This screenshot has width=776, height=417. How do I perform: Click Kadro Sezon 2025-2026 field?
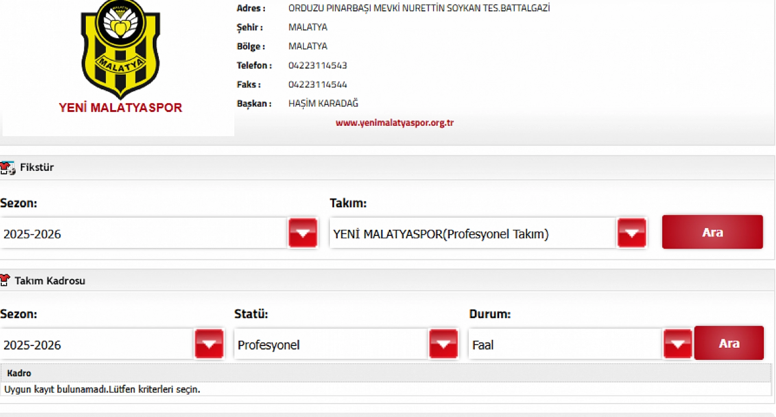[96, 344]
